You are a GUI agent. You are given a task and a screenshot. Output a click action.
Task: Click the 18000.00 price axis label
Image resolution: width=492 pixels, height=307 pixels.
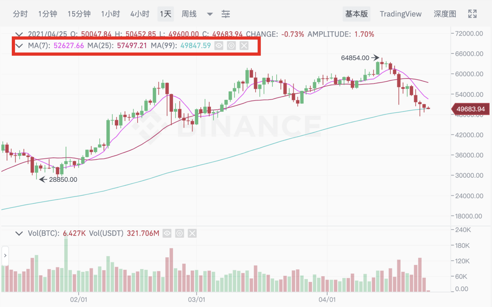click(468, 216)
